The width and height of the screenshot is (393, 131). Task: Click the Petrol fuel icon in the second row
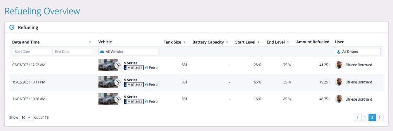coord(146,84)
